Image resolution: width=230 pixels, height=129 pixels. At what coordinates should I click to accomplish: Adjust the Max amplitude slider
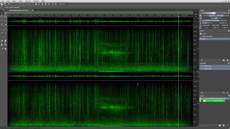point(222,16)
